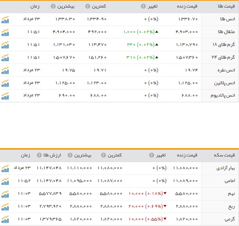Click live price ۱,۱۲۵.۰۰ of انس پلاتین
Image resolution: width=239 pixels, height=226 pixels.
pyautogui.click(x=188, y=83)
